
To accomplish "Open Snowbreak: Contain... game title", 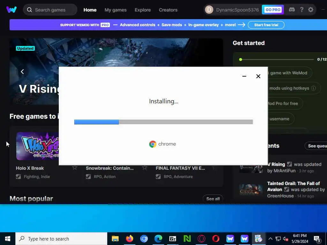I will point(110,168).
